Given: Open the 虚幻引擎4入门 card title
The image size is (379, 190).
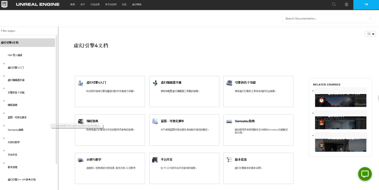Looking at the screenshot, I should point(96,83).
